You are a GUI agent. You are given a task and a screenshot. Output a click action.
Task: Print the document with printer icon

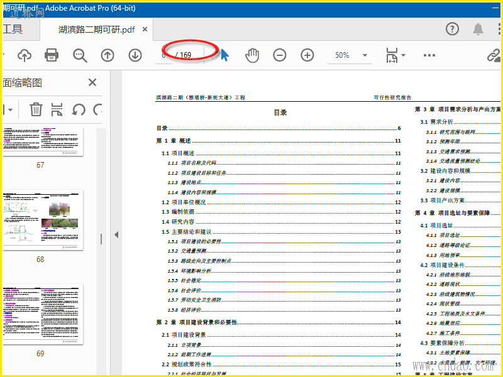click(x=52, y=55)
